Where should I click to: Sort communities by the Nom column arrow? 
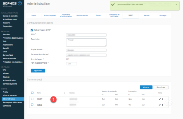(64, 93)
